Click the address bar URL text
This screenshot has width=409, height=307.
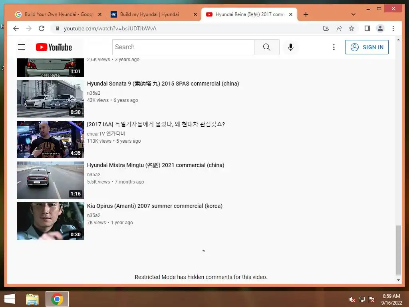[x=110, y=28]
